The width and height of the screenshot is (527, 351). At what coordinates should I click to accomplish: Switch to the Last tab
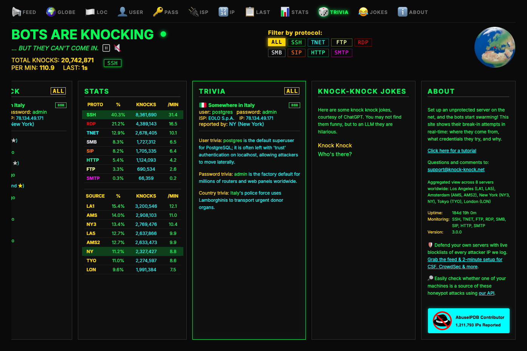258,12
